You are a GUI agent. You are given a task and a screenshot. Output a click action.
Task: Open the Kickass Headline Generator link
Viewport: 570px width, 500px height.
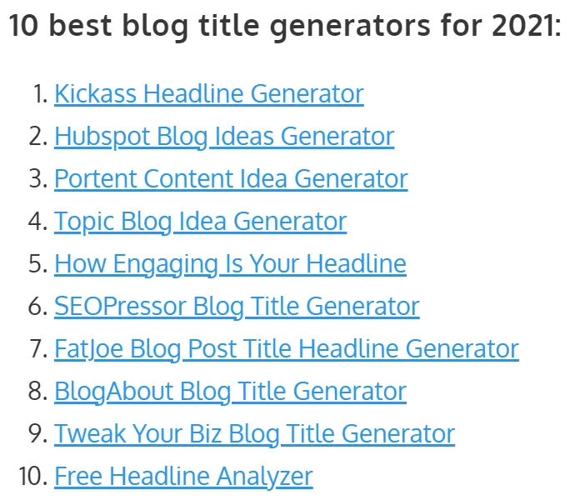208,93
